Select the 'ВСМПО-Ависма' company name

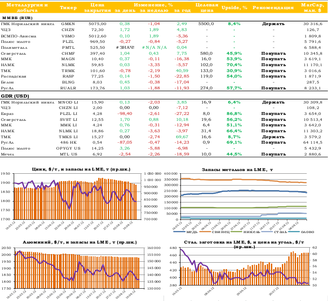point(18,36)
